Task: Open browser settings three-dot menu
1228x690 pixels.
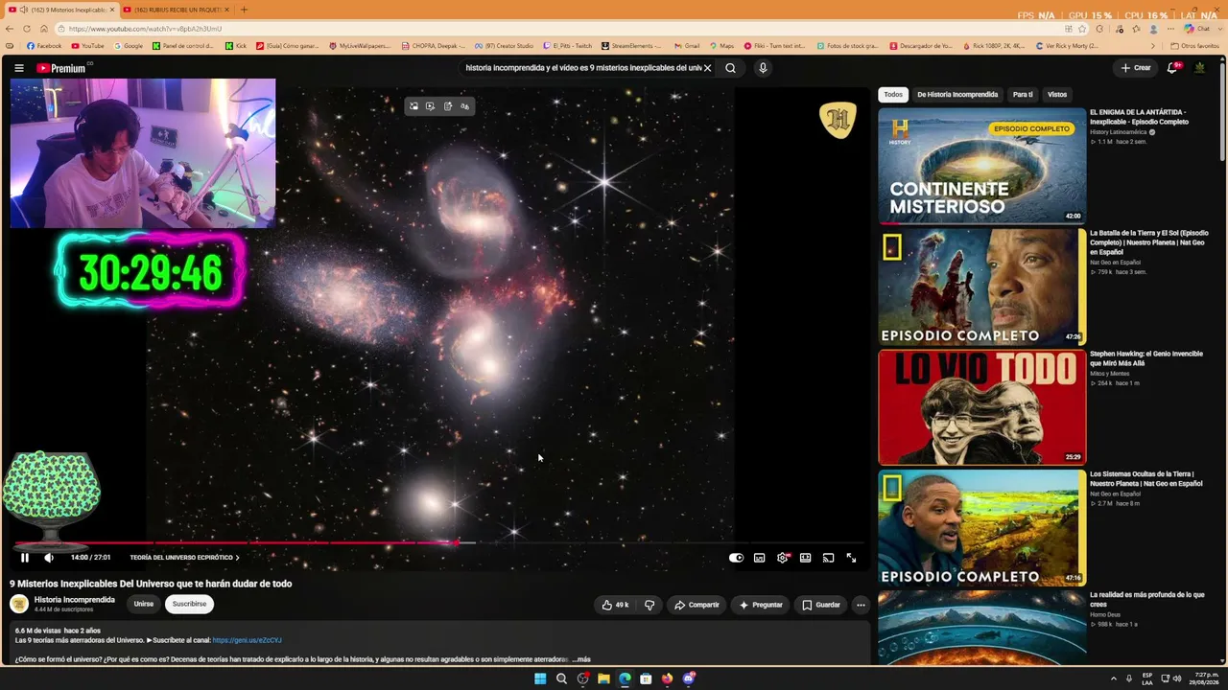Action: tap(1170, 29)
